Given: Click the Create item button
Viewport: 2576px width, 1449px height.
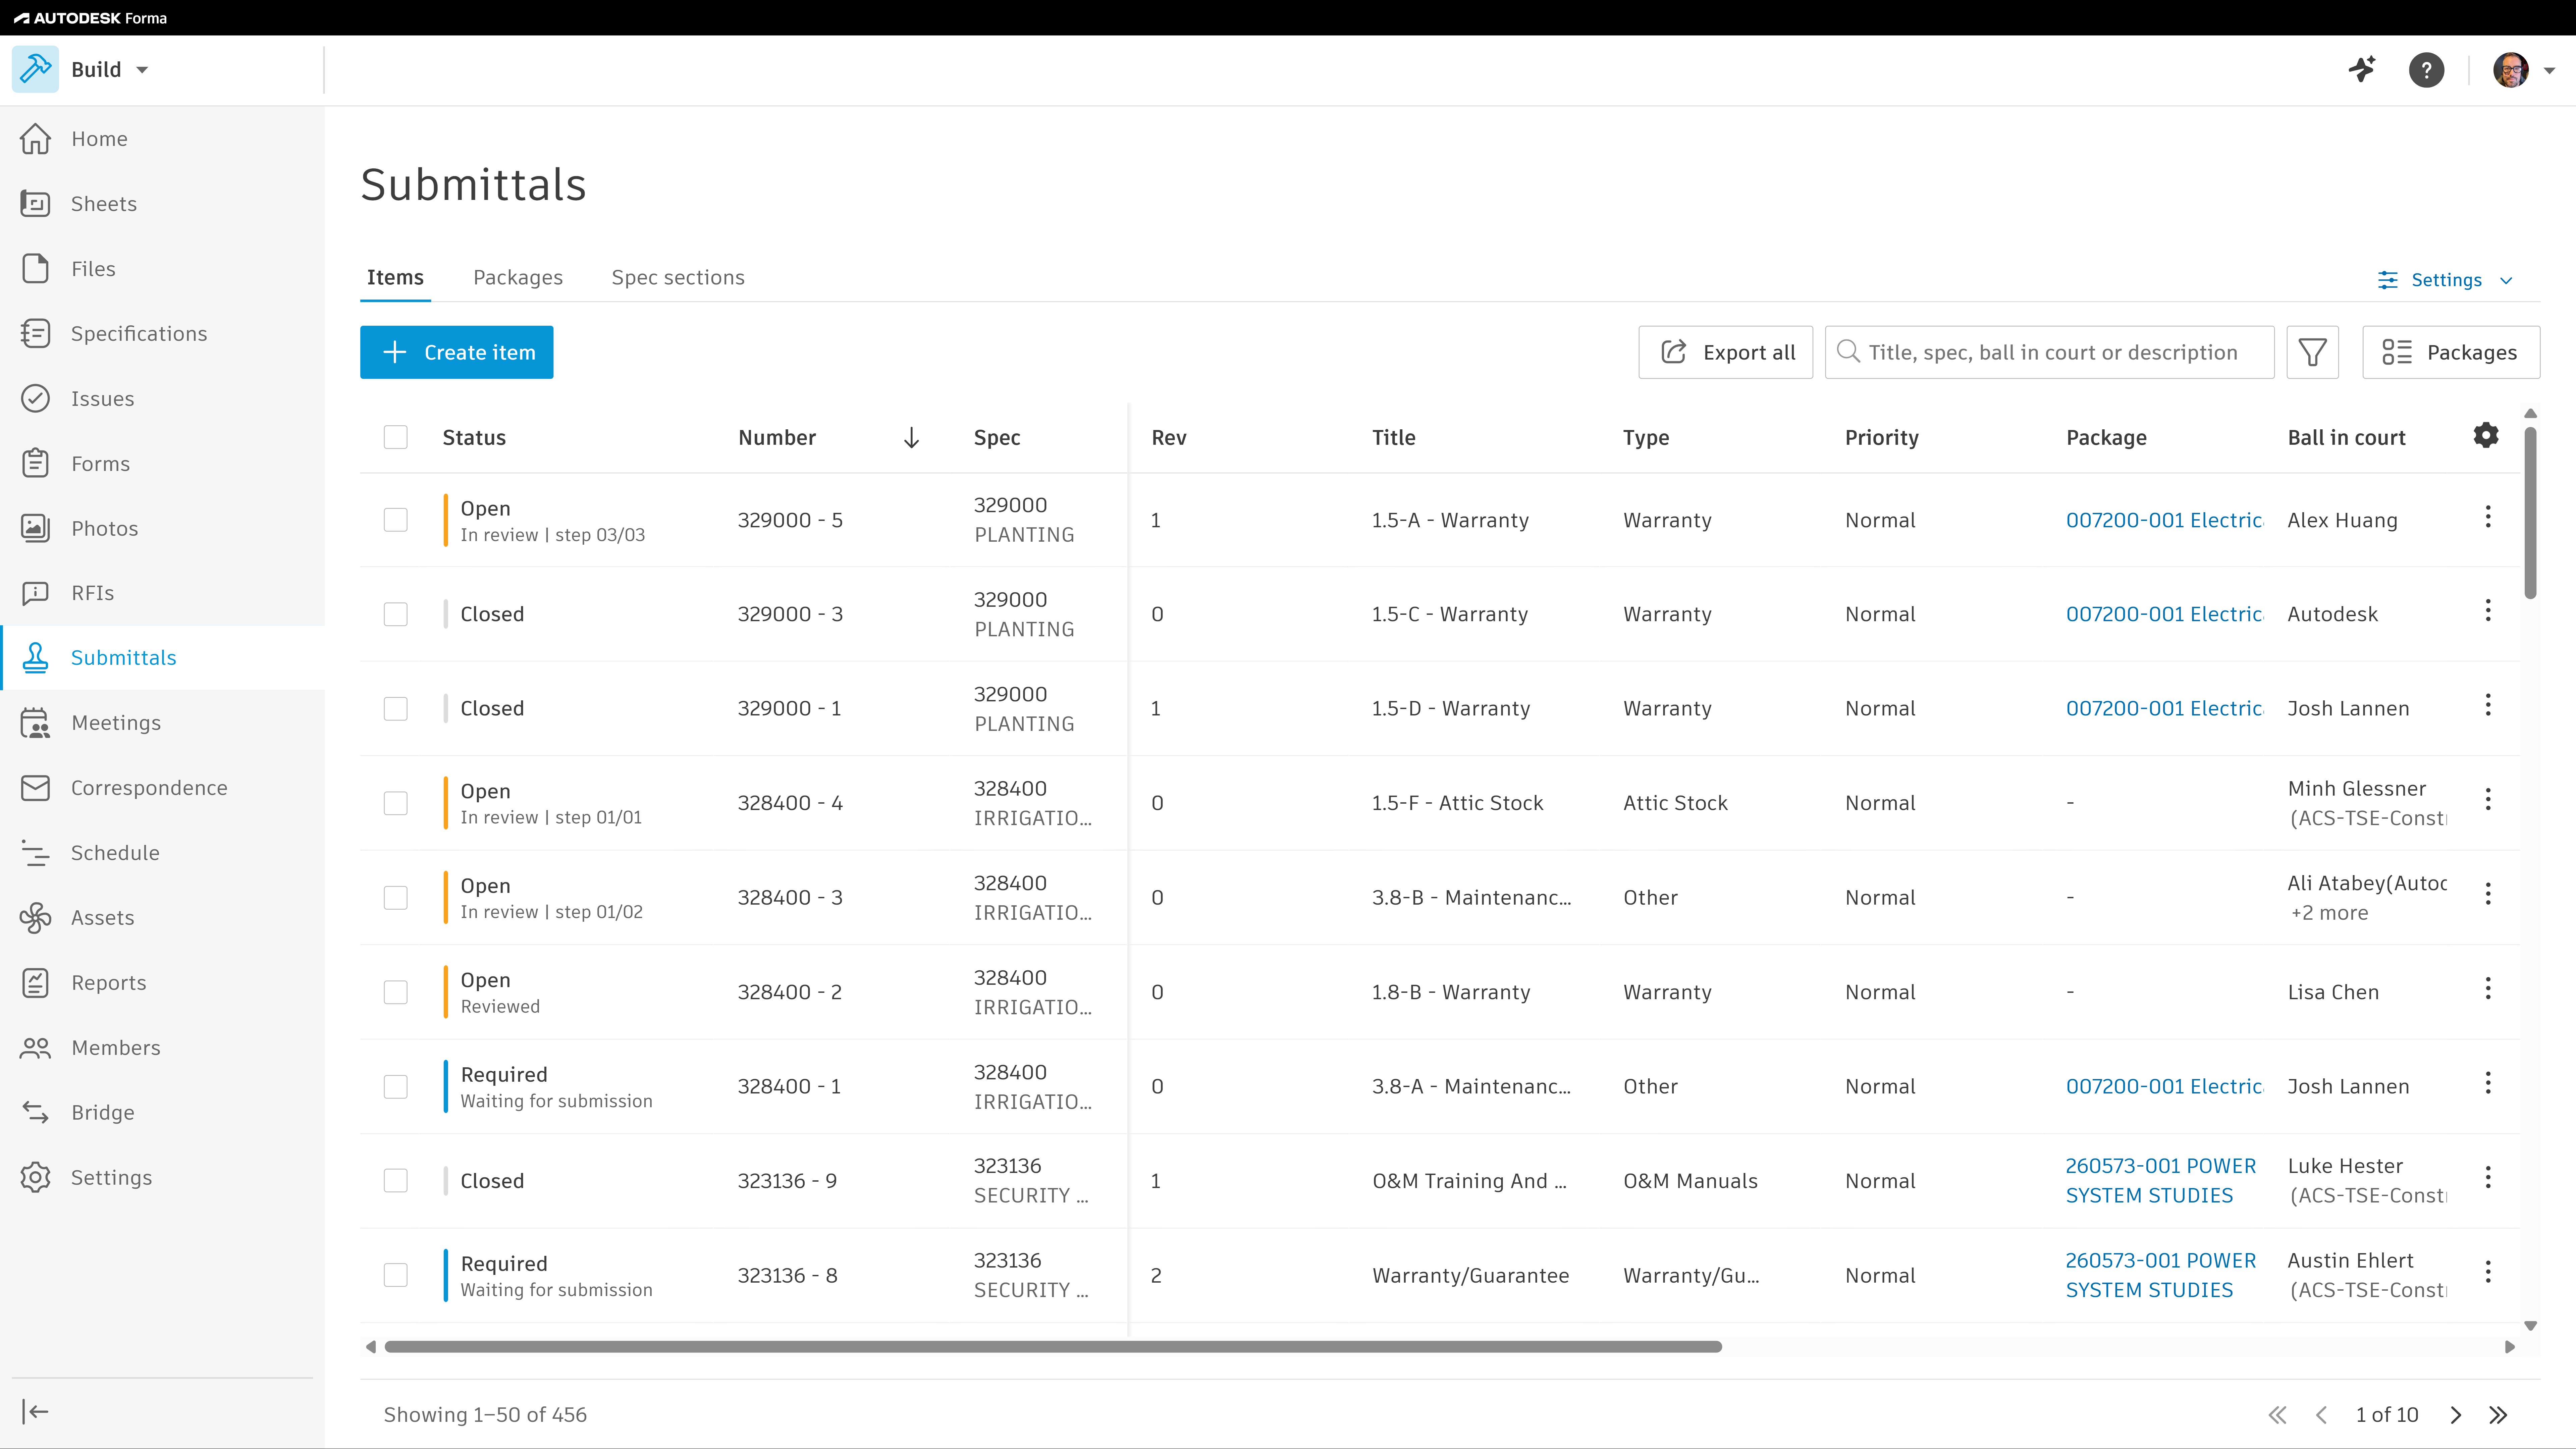Looking at the screenshot, I should click(457, 352).
